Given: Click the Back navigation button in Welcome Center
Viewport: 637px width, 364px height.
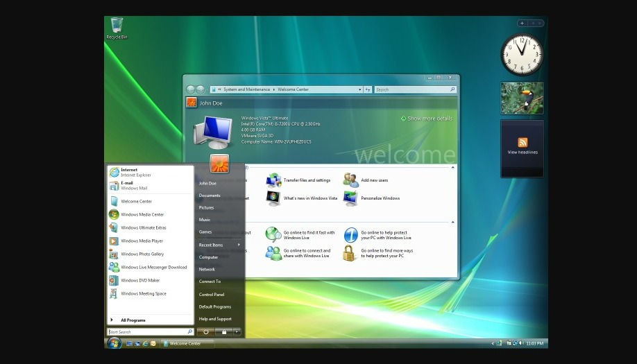Looking at the screenshot, I should click(x=191, y=89).
